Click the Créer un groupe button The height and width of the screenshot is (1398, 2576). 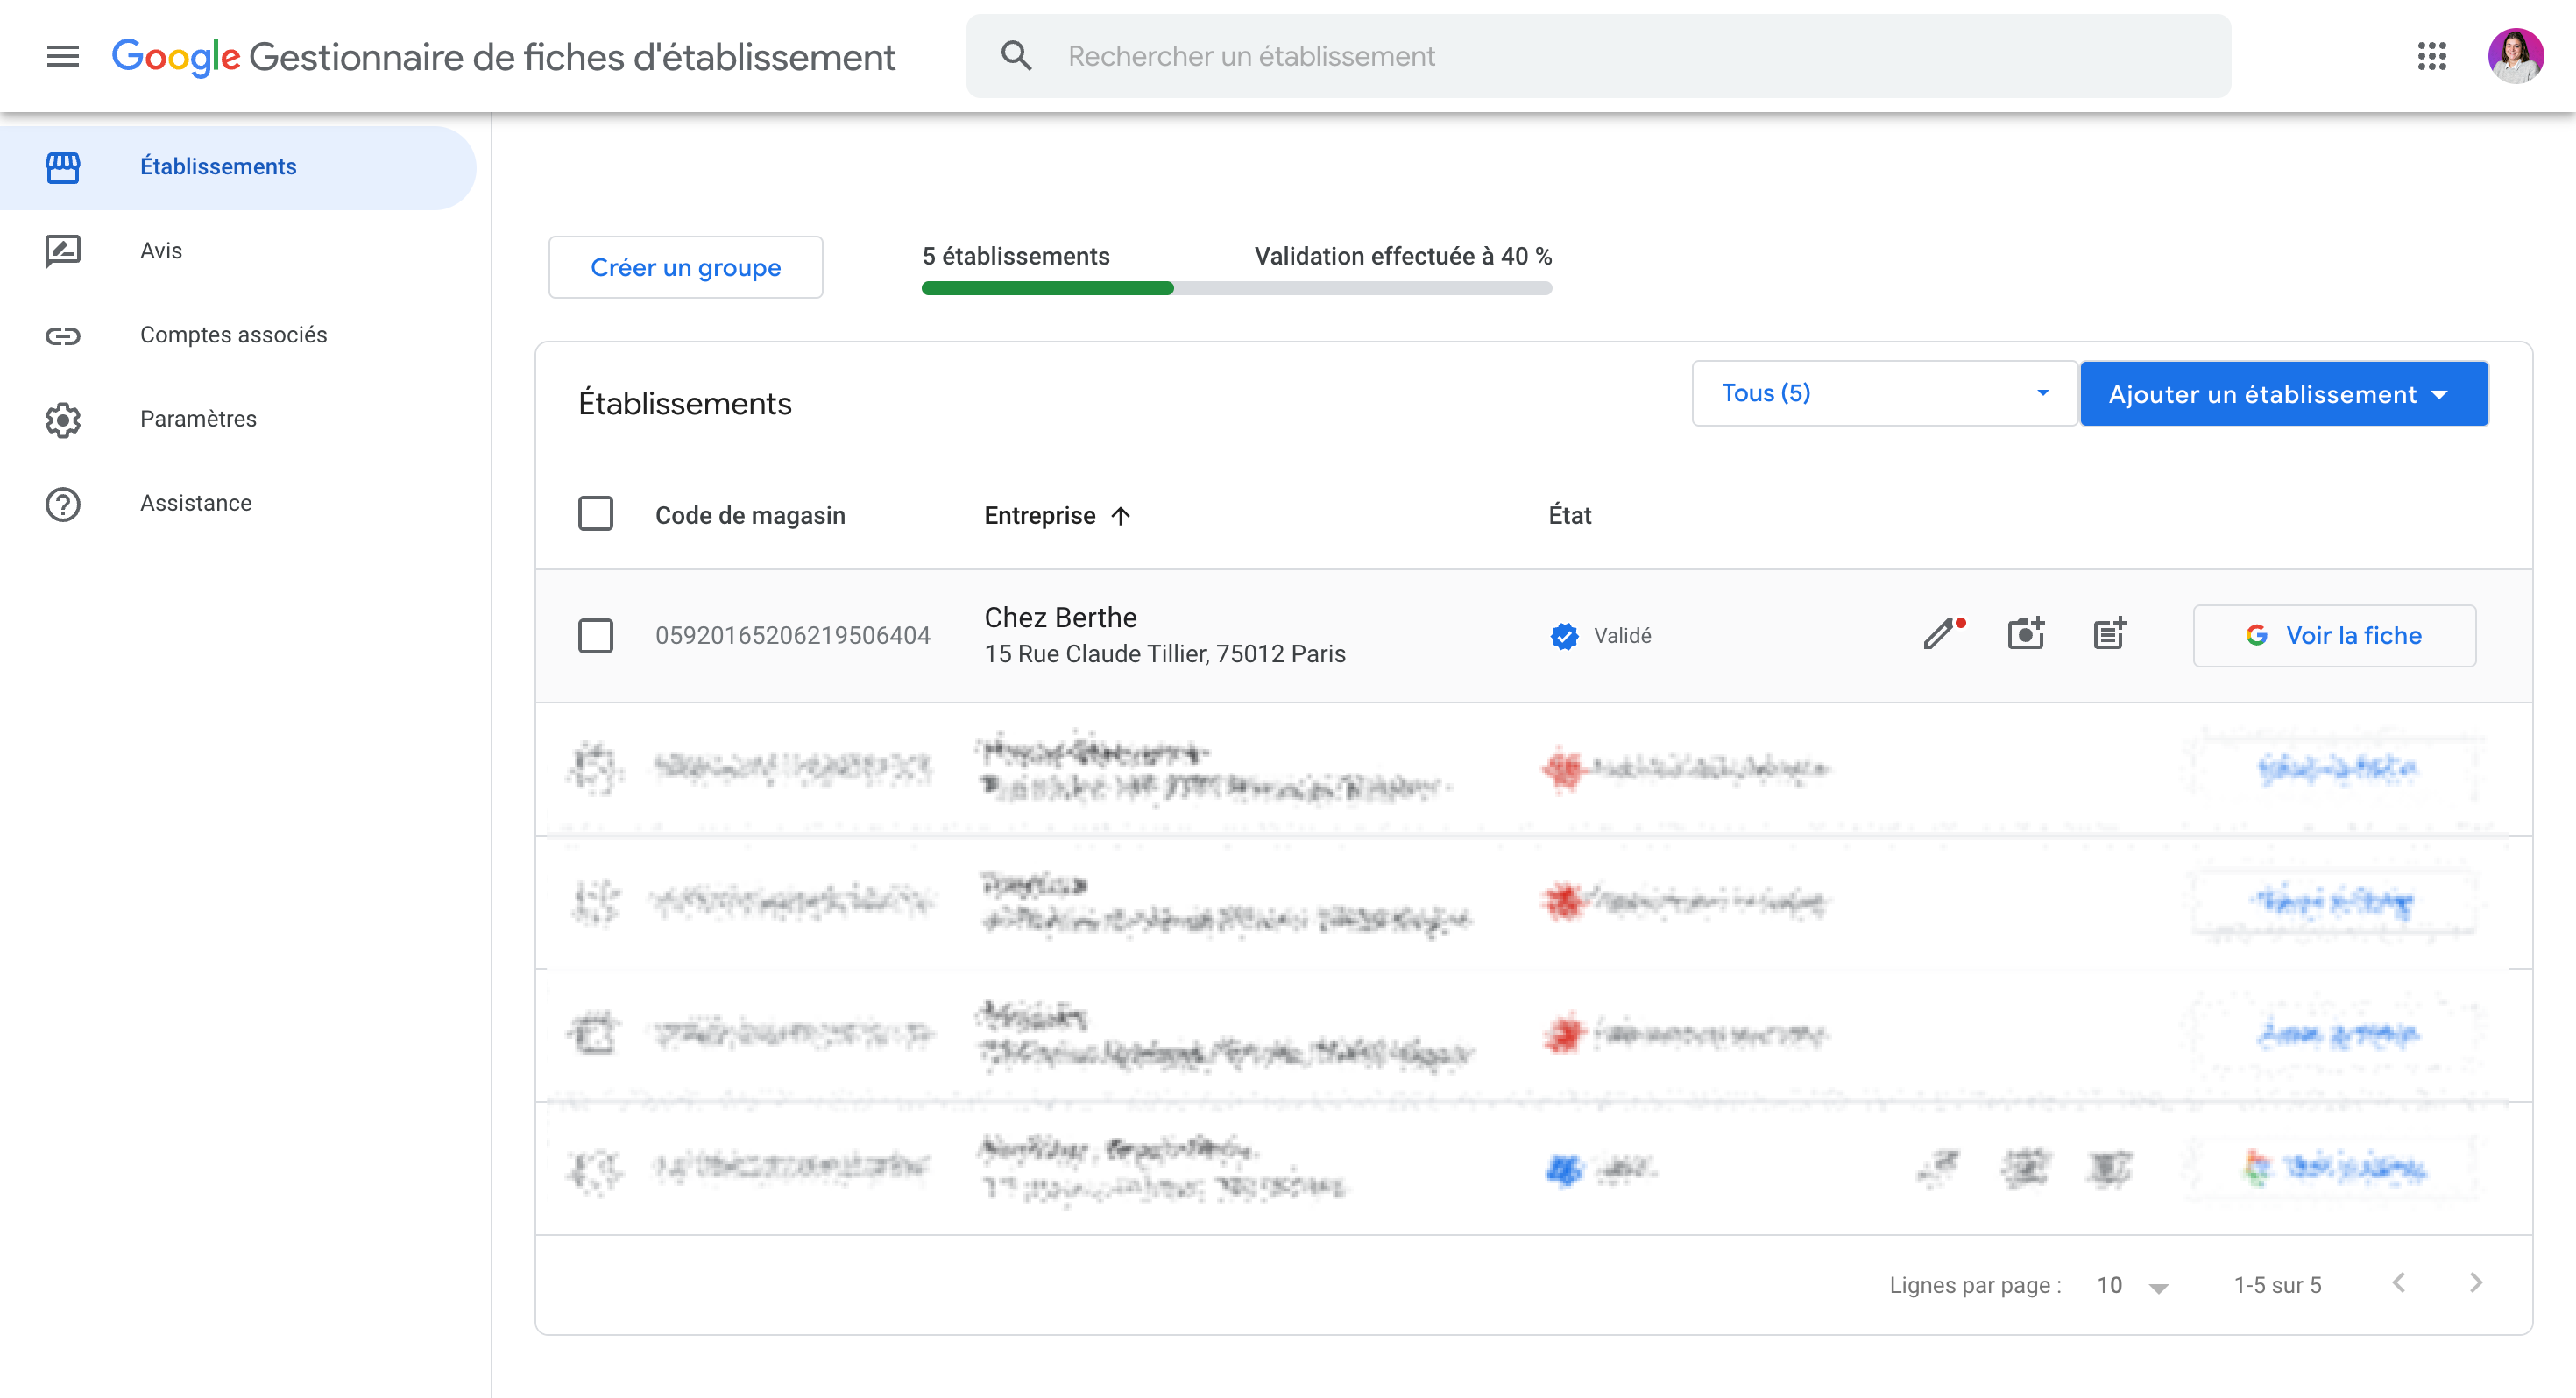(686, 267)
